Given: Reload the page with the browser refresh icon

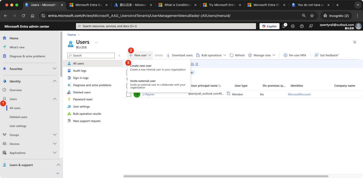Looking at the screenshot, I should coord(23,16).
